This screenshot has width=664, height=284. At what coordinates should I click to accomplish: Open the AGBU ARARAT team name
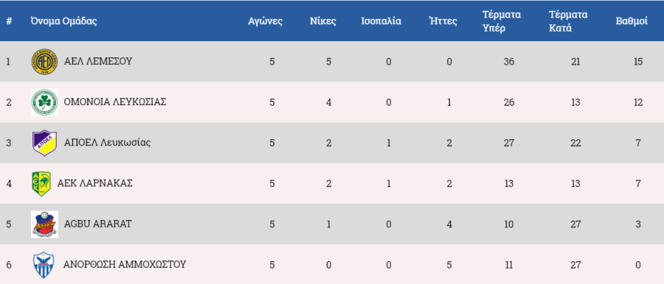tap(98, 224)
